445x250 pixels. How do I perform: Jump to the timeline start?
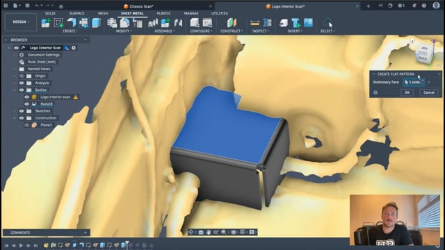coord(6,245)
